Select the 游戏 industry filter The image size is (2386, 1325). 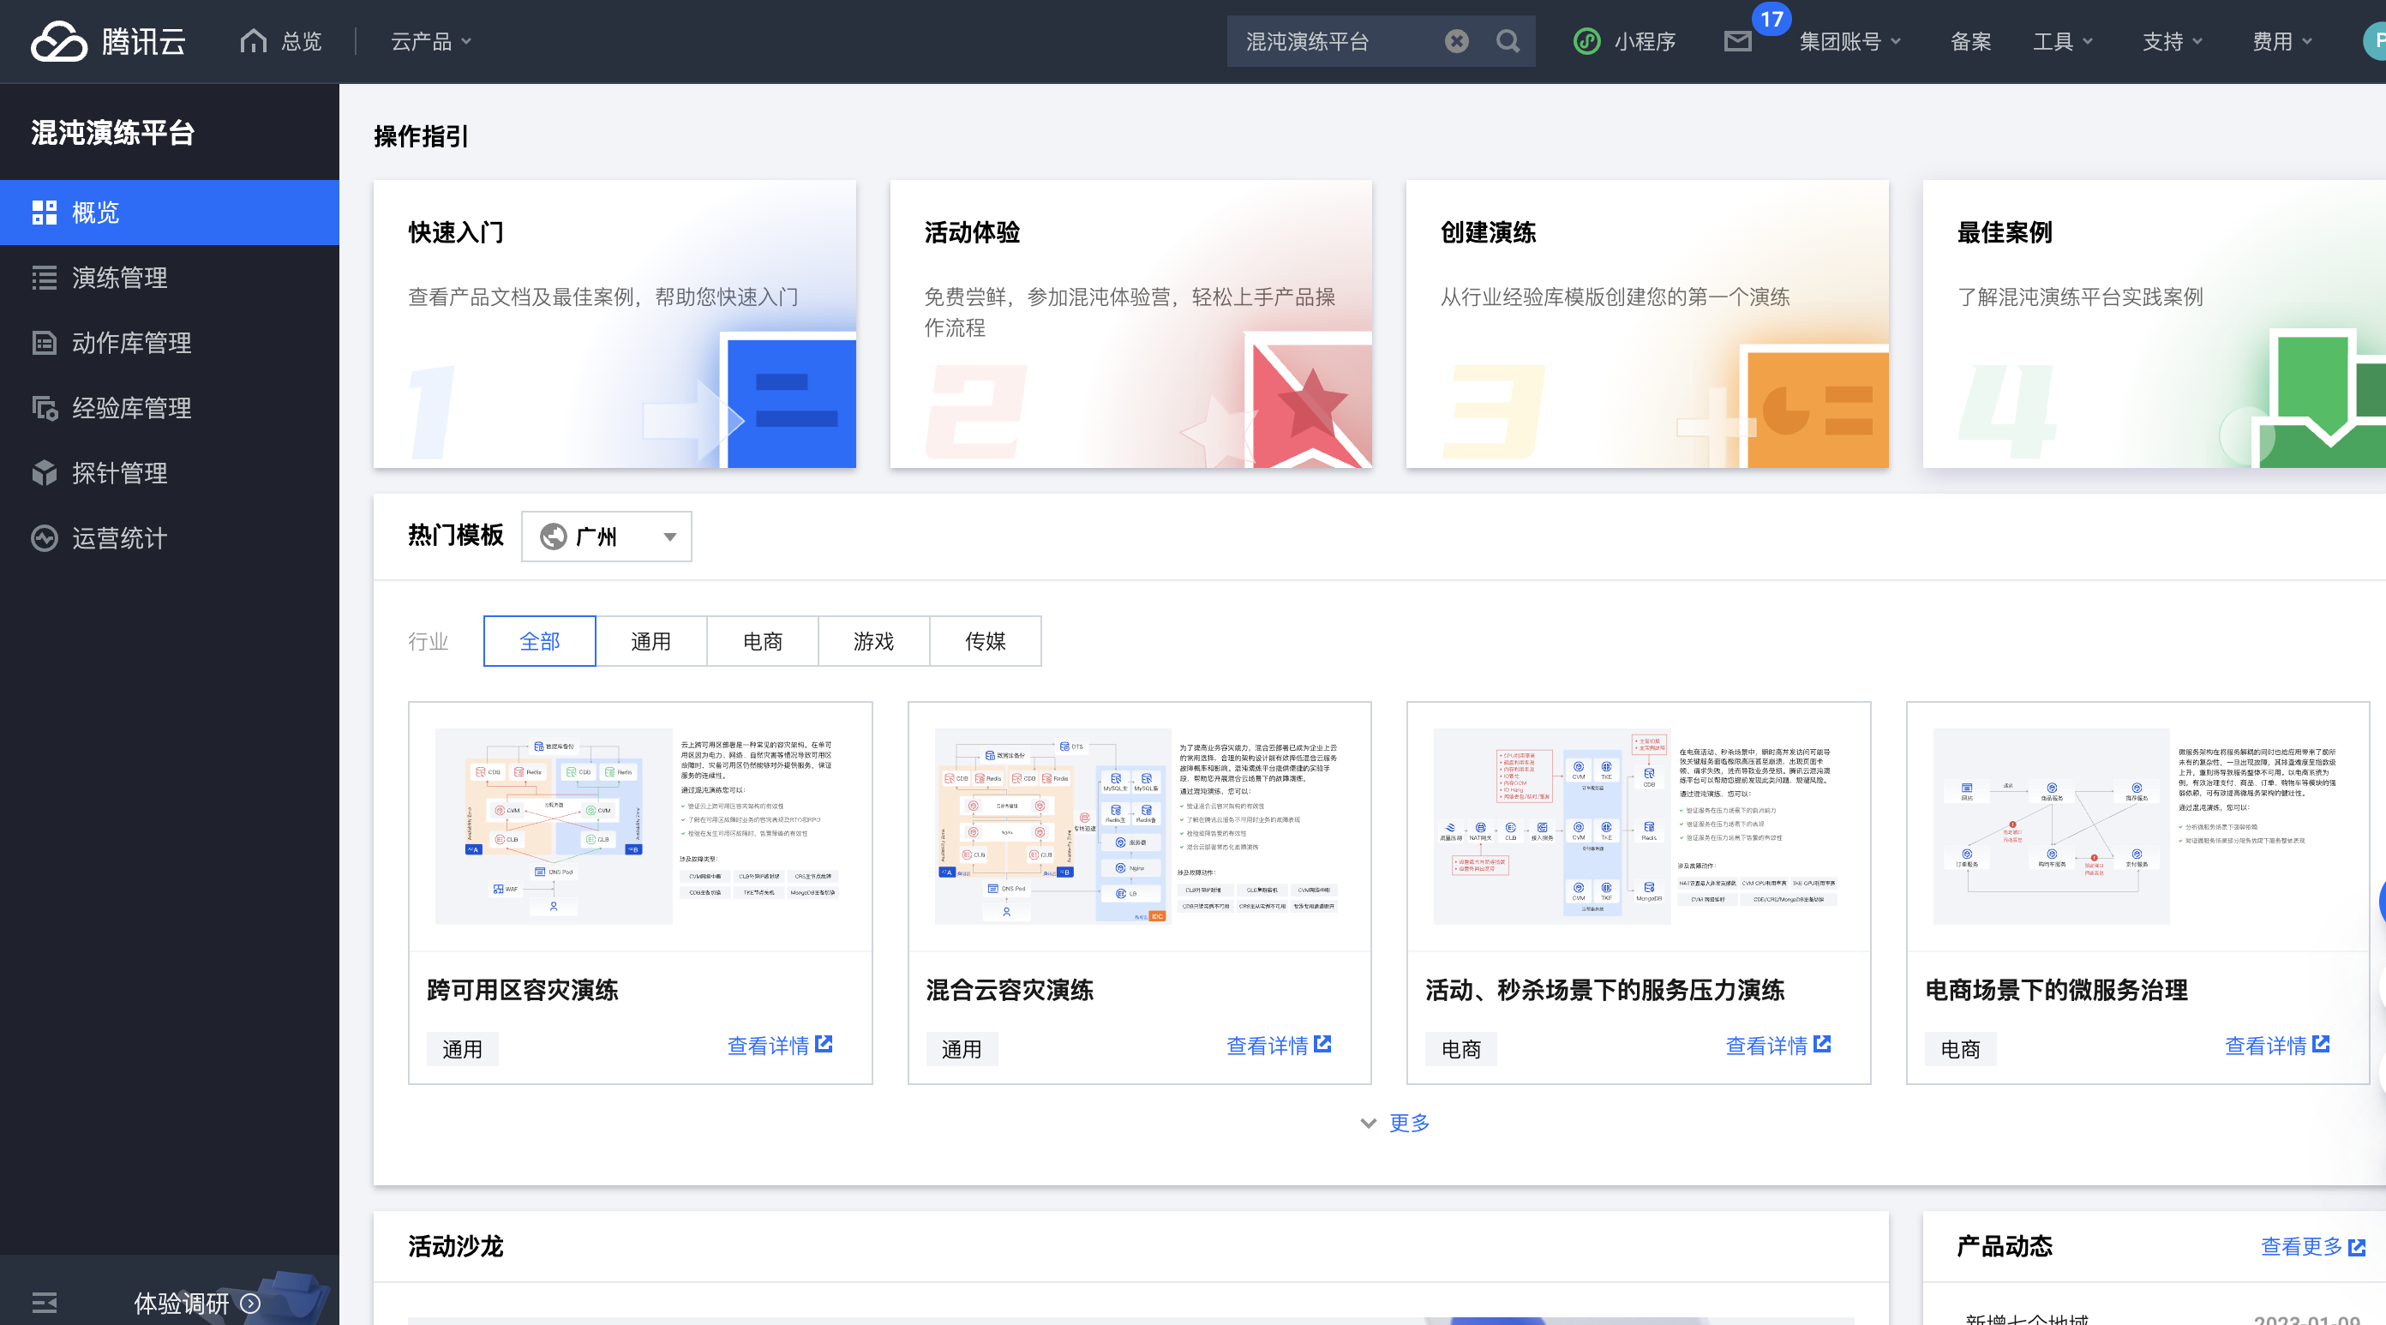tap(873, 641)
